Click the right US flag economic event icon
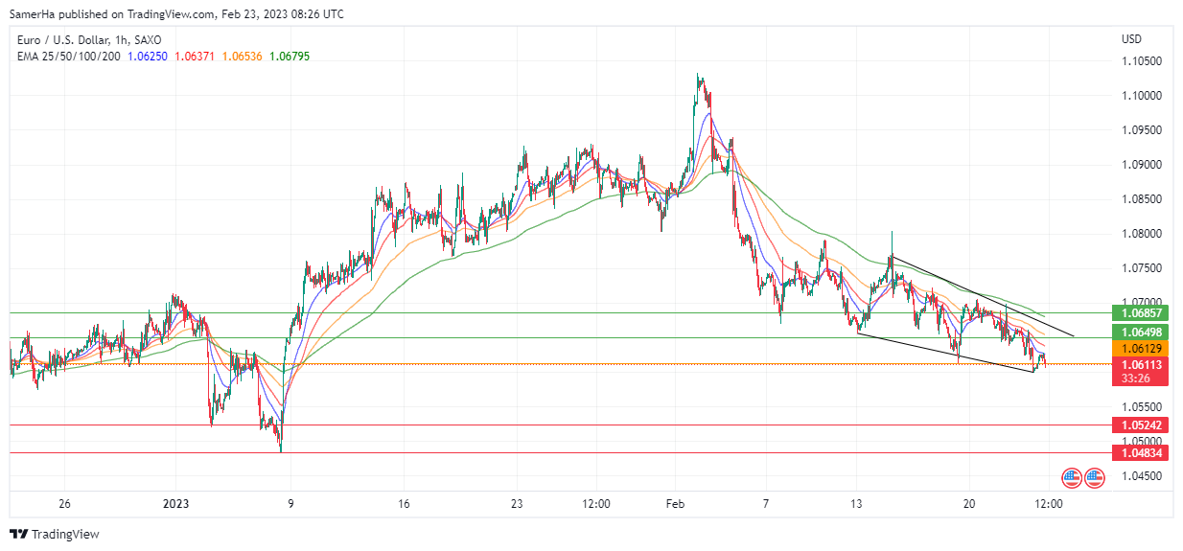Image resolution: width=1183 pixels, height=551 pixels. coord(1092,477)
